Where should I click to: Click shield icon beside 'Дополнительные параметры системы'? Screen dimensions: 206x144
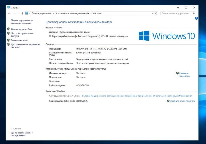[x=8, y=44]
